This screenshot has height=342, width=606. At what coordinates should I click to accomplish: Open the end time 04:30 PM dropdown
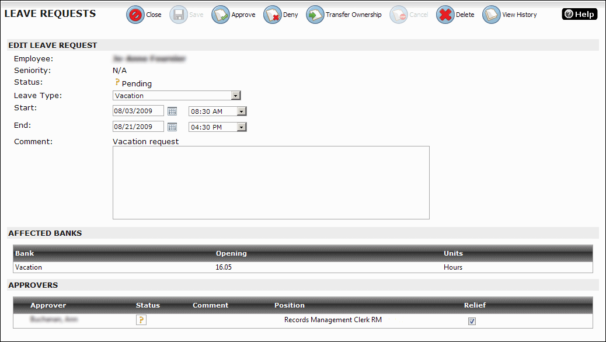(242, 127)
